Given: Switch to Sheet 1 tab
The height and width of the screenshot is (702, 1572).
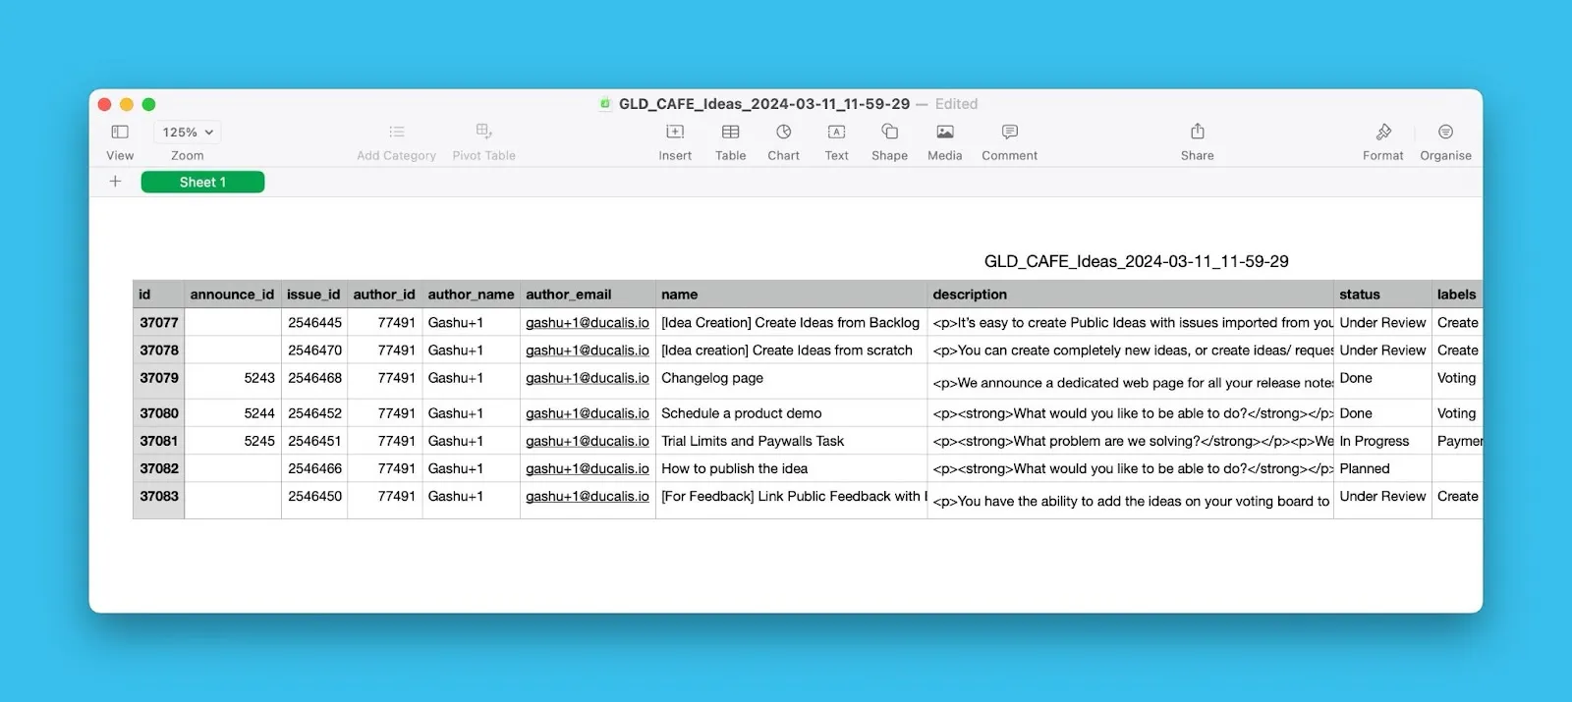Looking at the screenshot, I should pyautogui.click(x=202, y=183).
